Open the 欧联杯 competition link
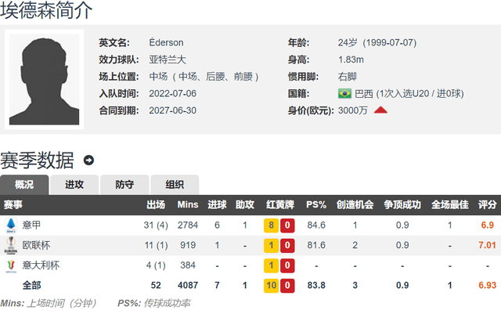The image size is (501, 310). point(36,245)
